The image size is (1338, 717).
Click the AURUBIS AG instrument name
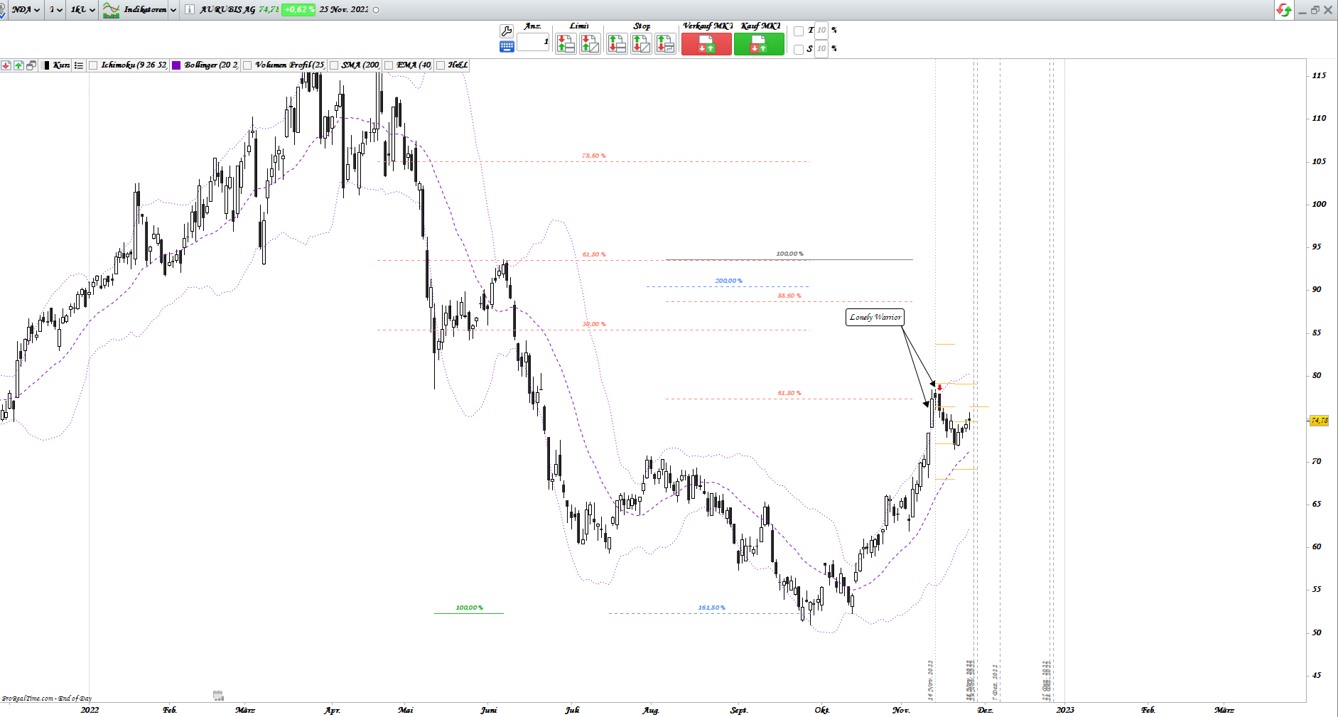coord(227,10)
